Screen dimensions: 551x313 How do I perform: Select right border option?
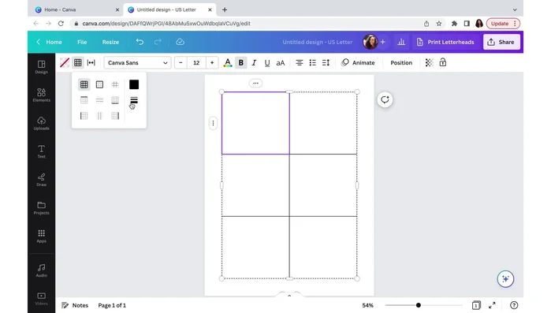pyautogui.click(x=115, y=116)
